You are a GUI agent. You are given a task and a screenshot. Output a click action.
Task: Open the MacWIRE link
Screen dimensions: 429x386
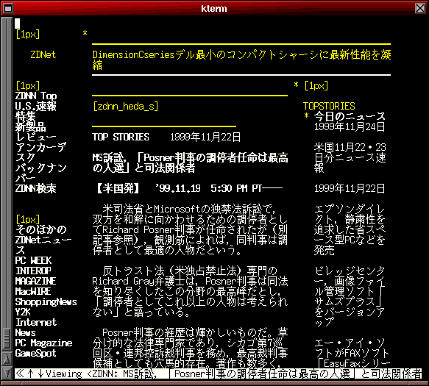[33, 291]
